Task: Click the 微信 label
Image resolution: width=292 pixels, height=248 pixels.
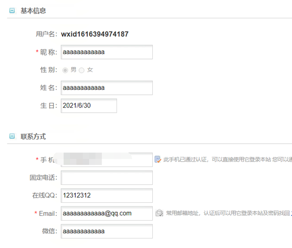Action: click(x=50, y=231)
